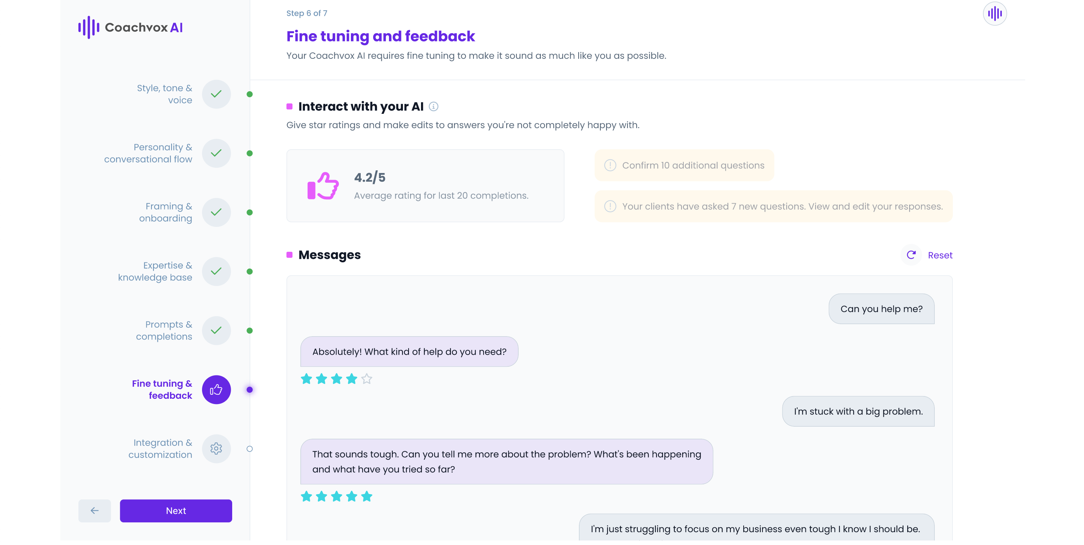Click the Fine tuning thumbs-up step icon

(x=216, y=389)
